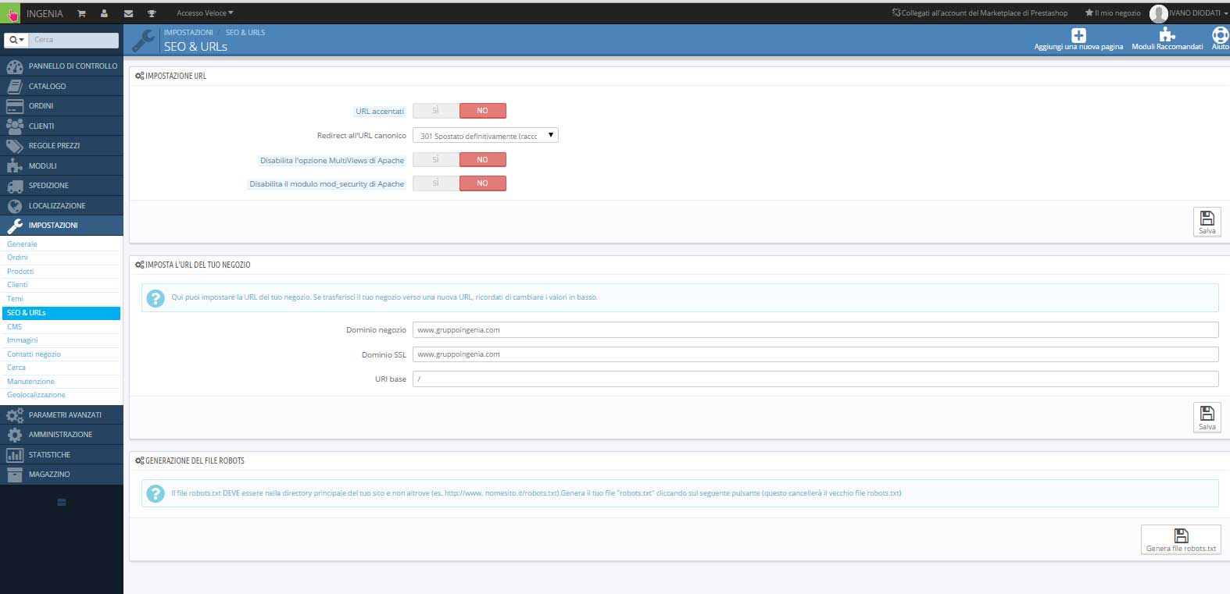Set Disabilita MultiViews di Apache to NO
Viewport: 1230px width, 594px height.
pos(483,159)
